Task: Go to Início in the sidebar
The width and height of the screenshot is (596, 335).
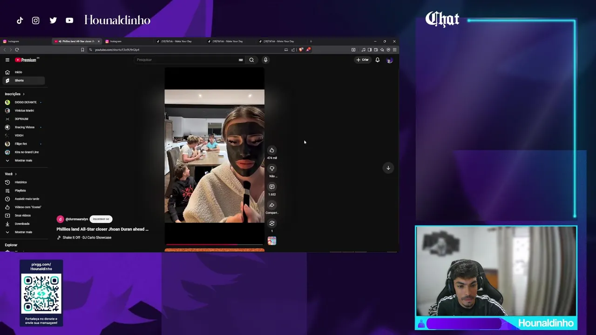Action: [x=23, y=72]
